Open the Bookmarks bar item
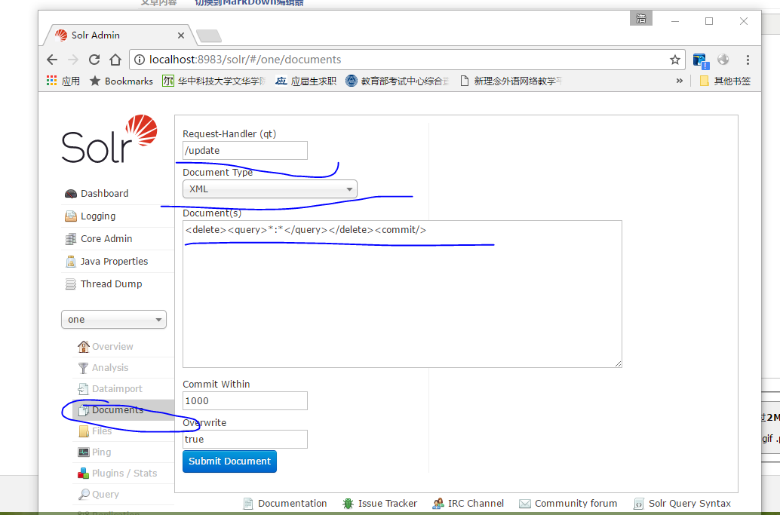The width and height of the screenshot is (780, 515). [121, 81]
